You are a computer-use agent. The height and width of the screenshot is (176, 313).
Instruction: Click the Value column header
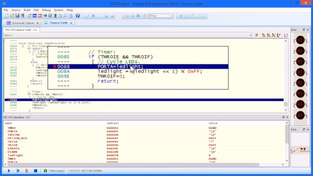click(x=213, y=123)
